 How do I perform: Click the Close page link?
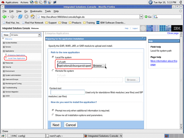pyautogui.click(x=173, y=33)
